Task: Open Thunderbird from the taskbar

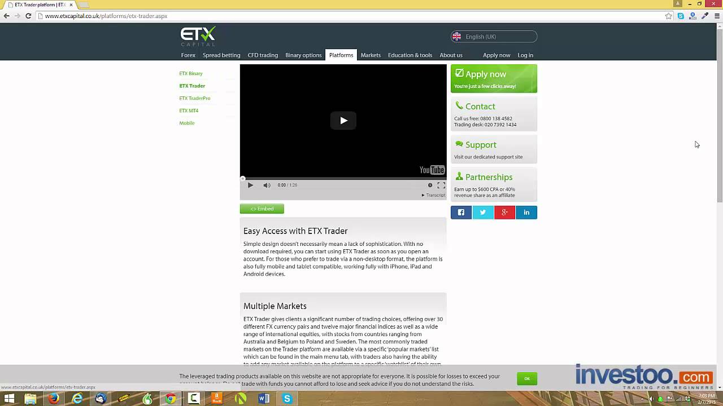Action: pyautogui.click(x=101, y=399)
